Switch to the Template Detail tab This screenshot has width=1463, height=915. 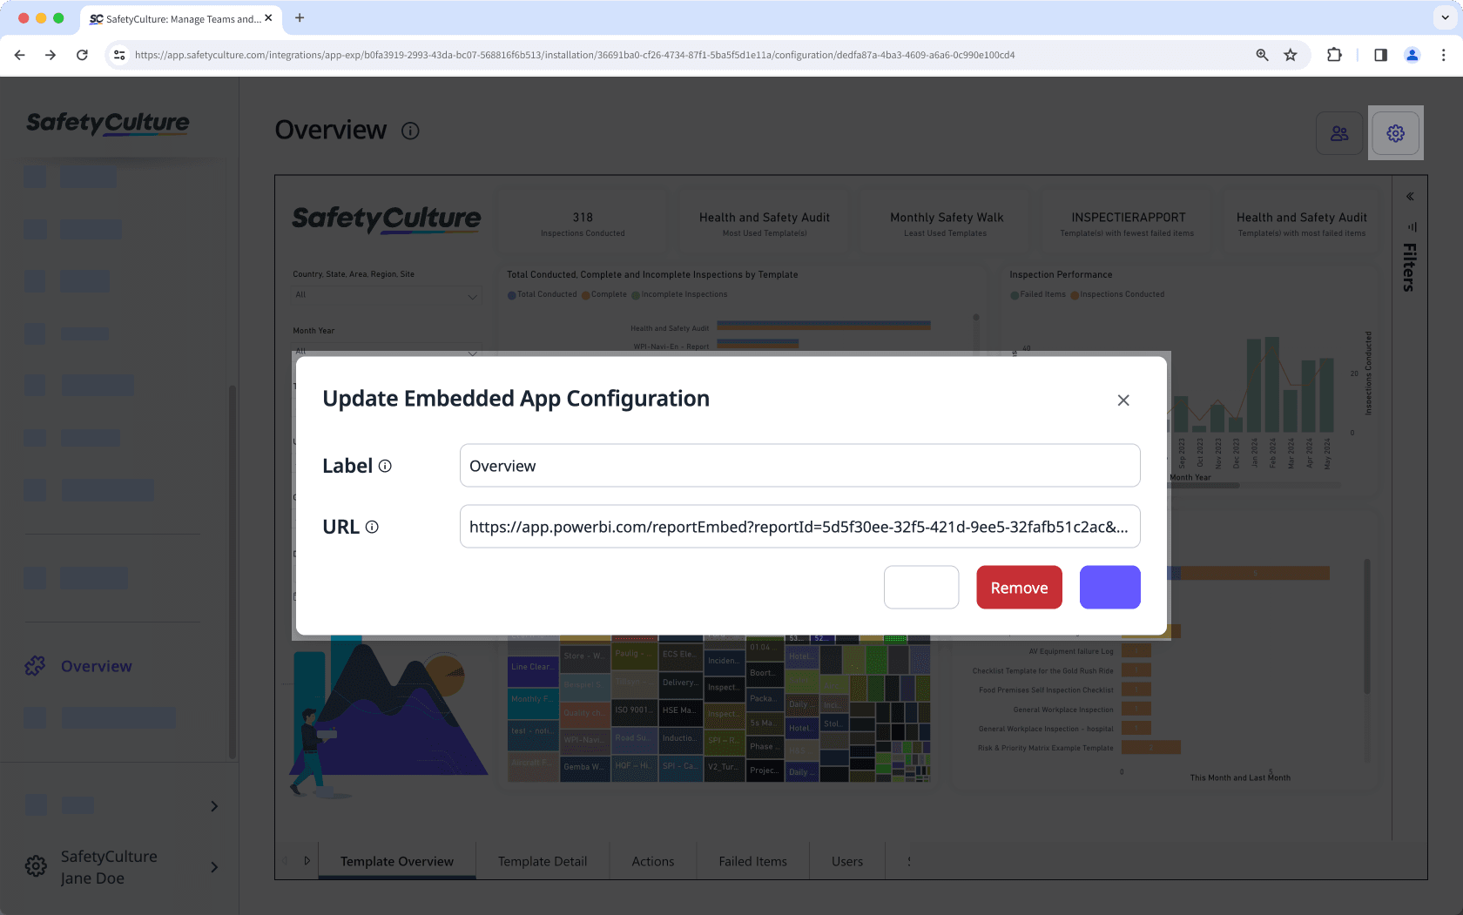pos(542,861)
